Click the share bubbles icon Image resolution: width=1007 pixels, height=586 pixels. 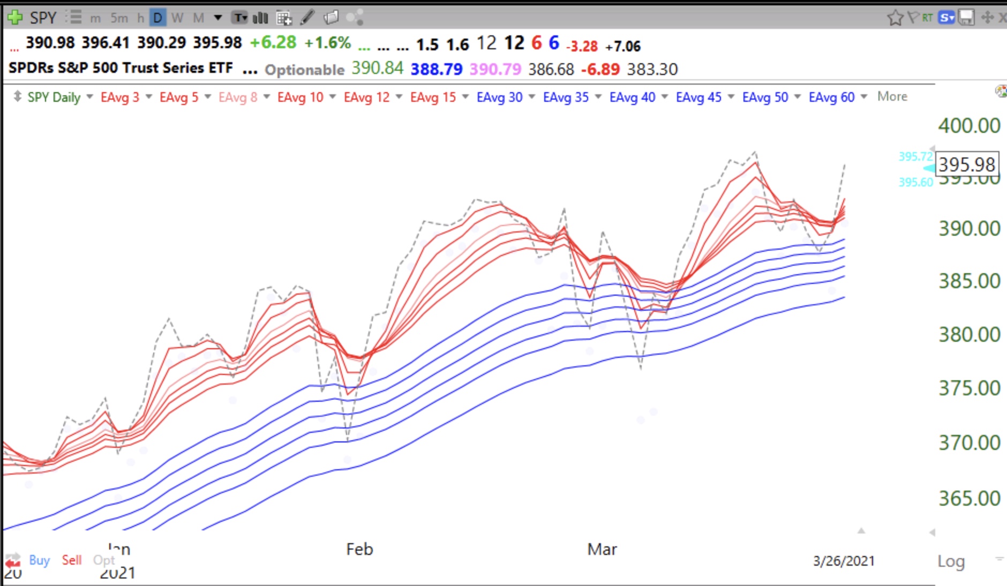355,18
